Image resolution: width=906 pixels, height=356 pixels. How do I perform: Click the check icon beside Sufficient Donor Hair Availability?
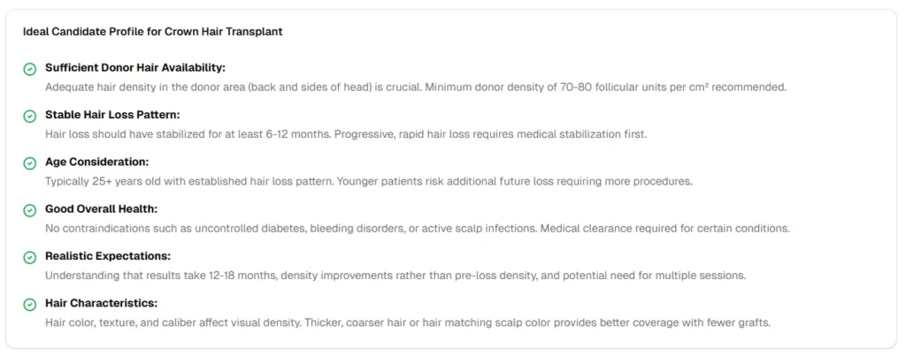click(x=29, y=68)
